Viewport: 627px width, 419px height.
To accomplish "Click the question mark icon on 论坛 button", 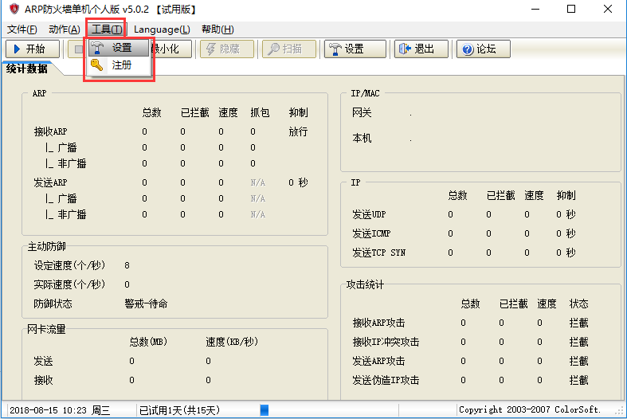I will 467,49.
